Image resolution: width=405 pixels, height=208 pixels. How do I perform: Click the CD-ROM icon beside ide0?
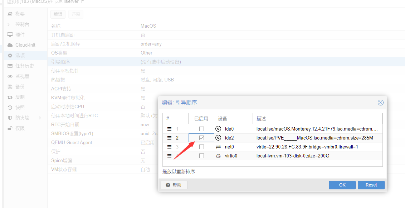click(219, 129)
